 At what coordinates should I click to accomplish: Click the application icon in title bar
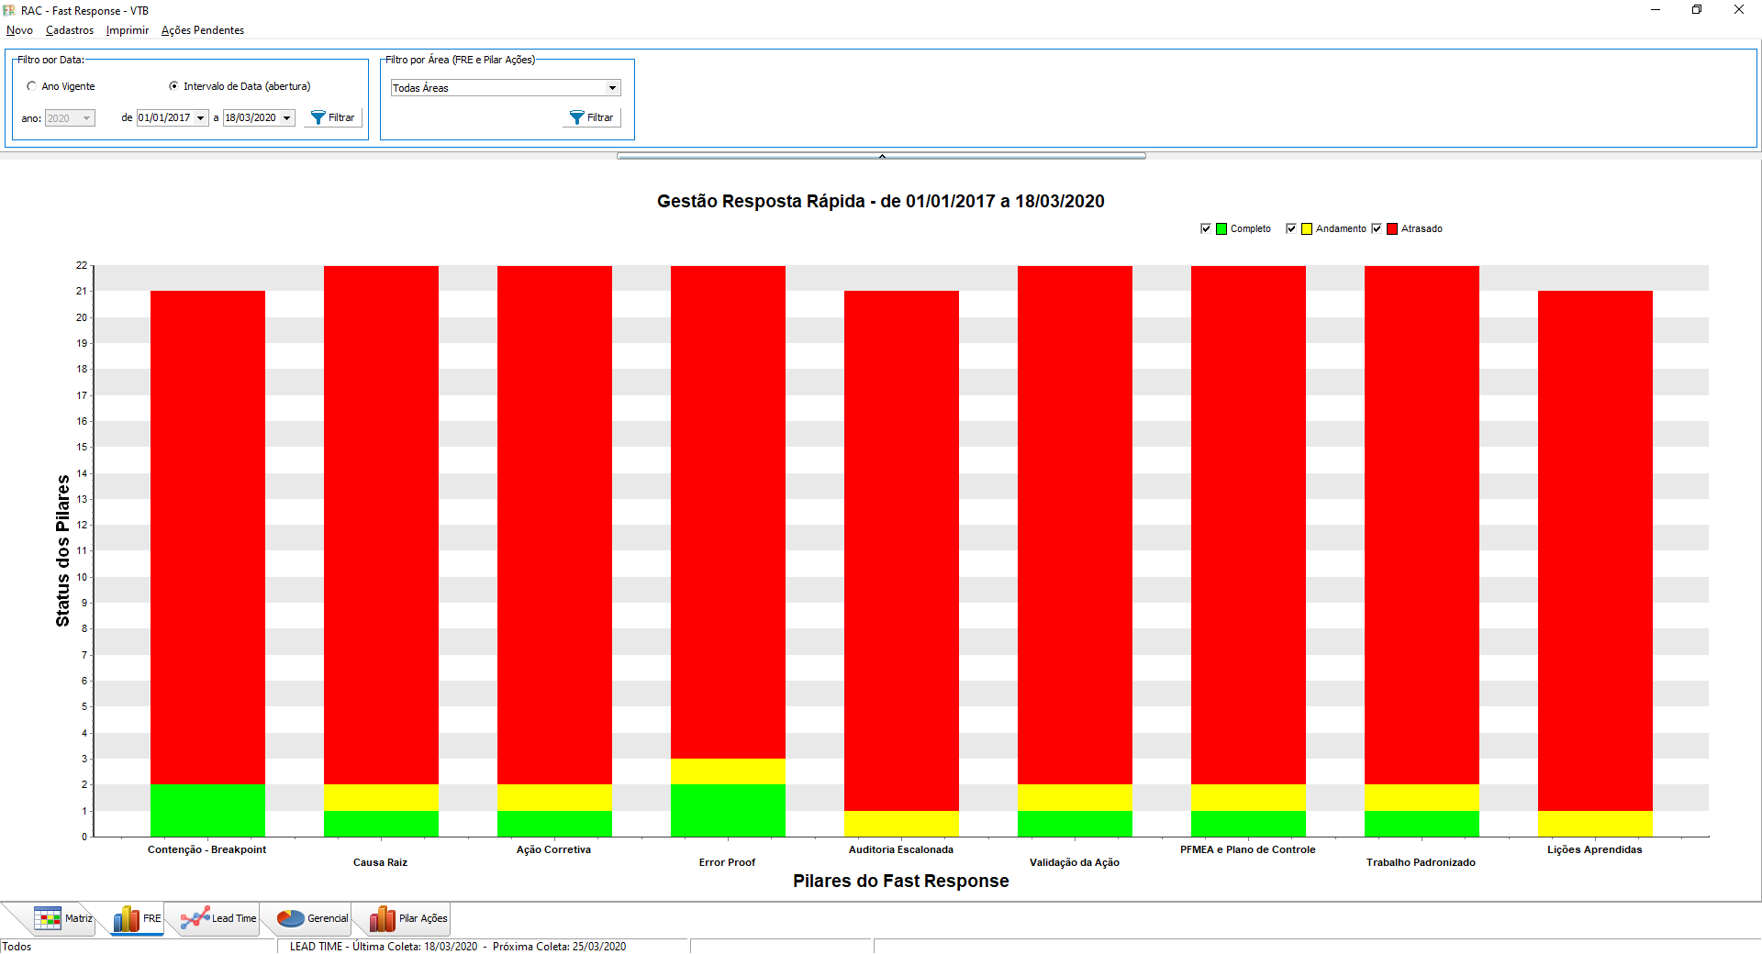click(x=9, y=10)
